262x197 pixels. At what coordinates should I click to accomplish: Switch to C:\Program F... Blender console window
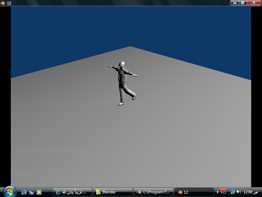pos(154,192)
